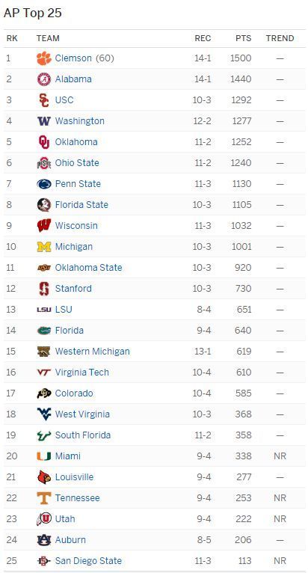Click the Colorado Buffaloes logo

44,393
